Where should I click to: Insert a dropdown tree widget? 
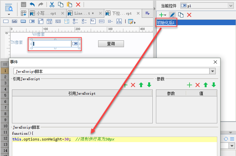coord(67,21)
